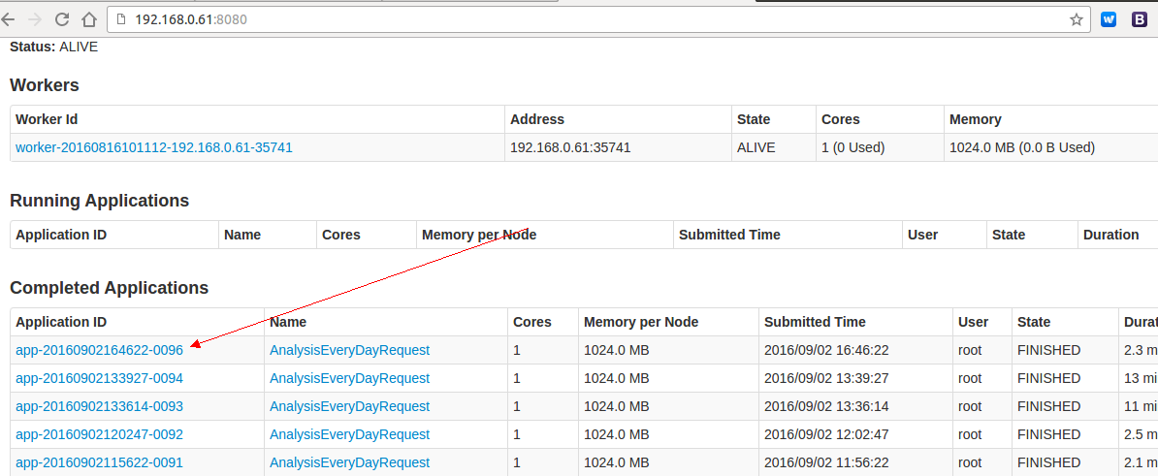Open worker-20160816101112-192.168.0.61-35741 link
The image size is (1158, 476).
point(153,147)
